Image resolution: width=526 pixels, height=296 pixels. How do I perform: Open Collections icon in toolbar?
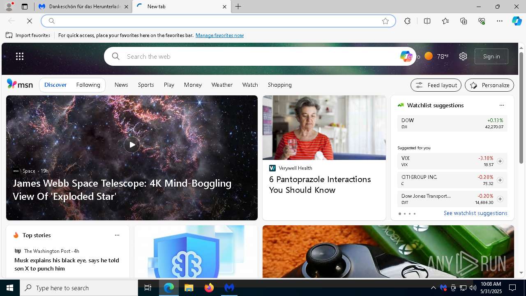(464, 21)
